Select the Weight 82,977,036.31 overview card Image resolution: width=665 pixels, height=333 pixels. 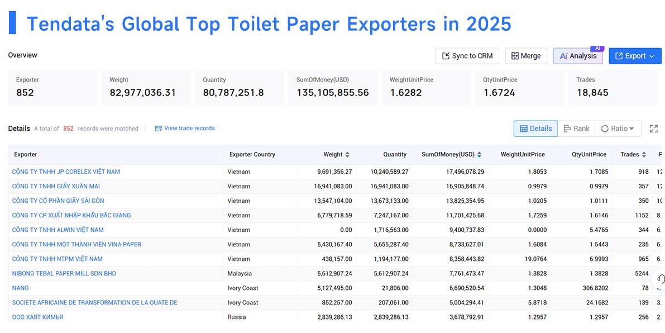(x=146, y=88)
